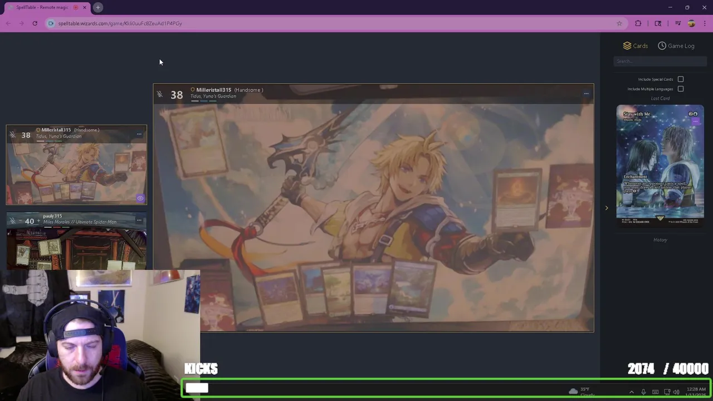
Task: Collapse the side panel with the chevron arrow
Action: click(607, 208)
